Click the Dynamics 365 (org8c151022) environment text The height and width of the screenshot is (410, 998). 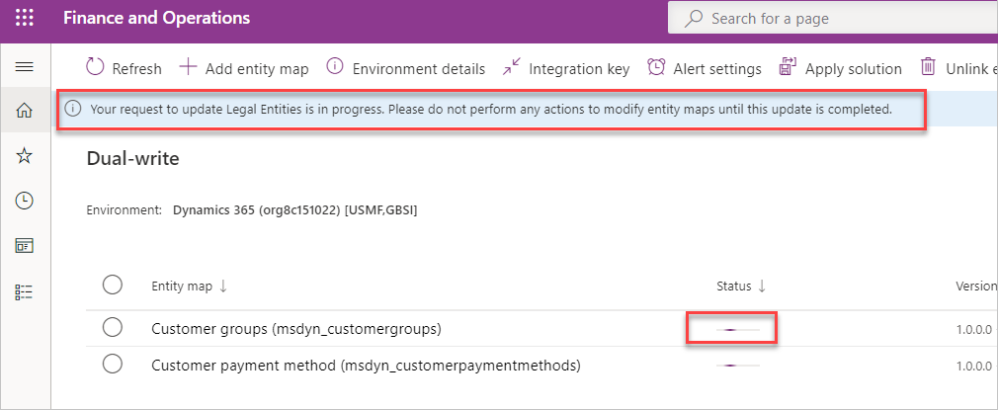click(294, 210)
